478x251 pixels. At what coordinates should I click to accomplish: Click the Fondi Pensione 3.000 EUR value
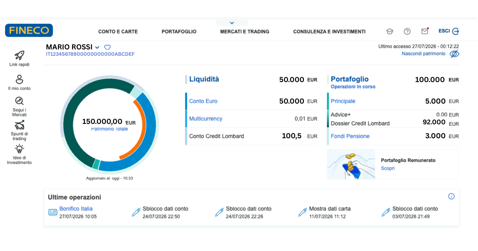point(442,136)
